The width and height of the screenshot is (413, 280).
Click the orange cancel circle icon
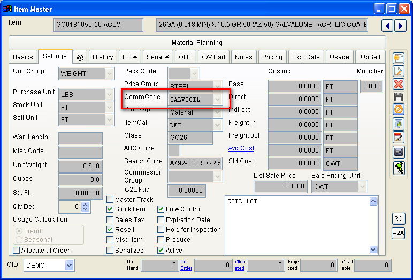[399, 110]
